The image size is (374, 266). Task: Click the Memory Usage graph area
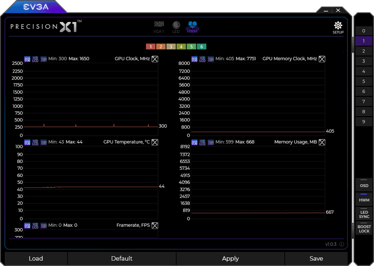[258, 183]
